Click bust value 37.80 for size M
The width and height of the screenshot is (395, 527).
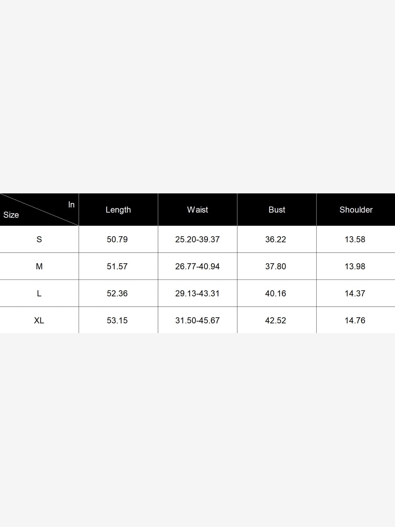click(x=276, y=266)
